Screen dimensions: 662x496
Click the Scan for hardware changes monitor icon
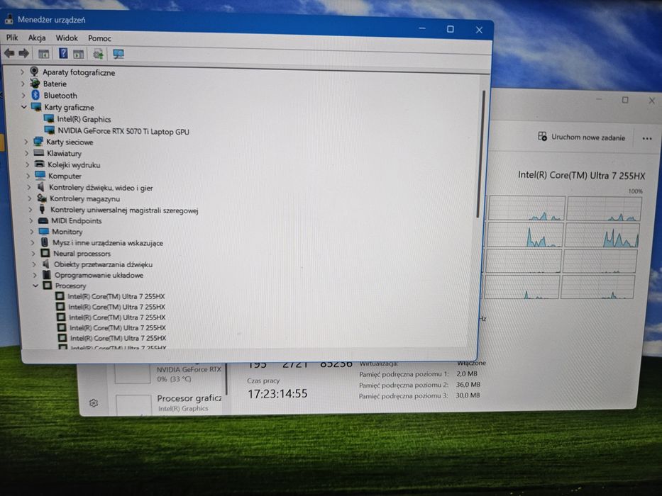coord(118,54)
